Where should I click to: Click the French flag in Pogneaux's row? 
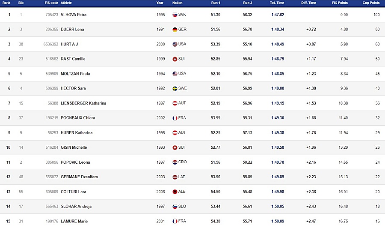[175, 118]
